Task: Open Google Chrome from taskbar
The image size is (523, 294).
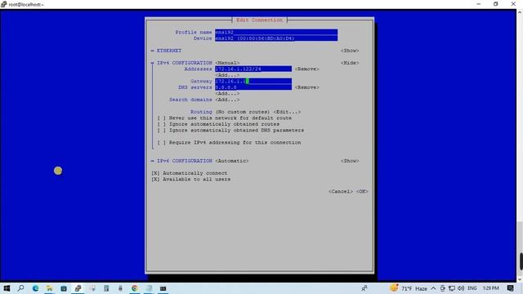Action: point(134,288)
